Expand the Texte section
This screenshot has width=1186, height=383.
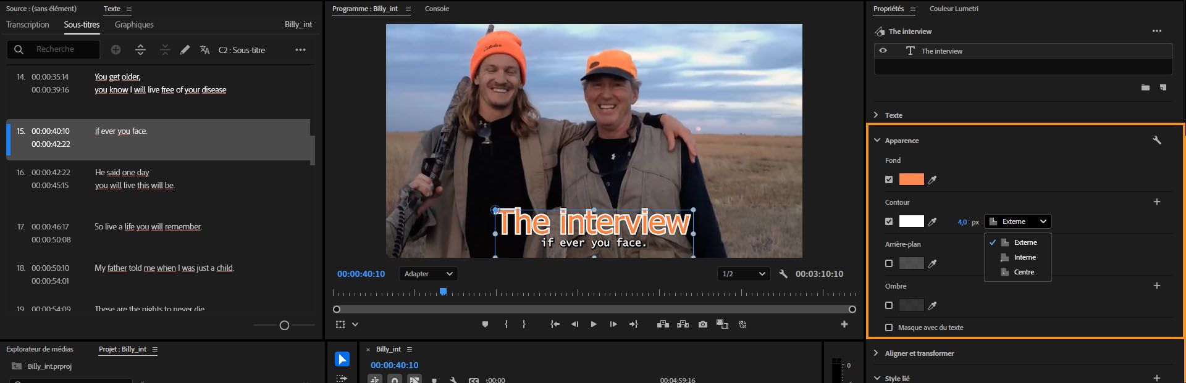pos(876,115)
